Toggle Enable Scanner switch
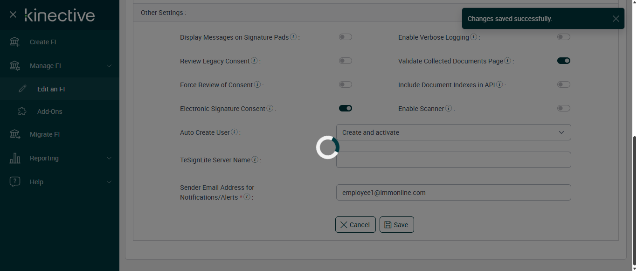637x271 pixels. pyautogui.click(x=564, y=108)
